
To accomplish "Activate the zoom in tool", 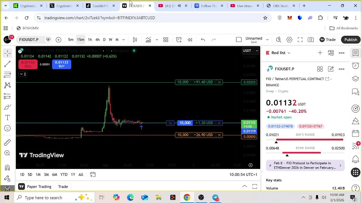I will tap(8, 153).
